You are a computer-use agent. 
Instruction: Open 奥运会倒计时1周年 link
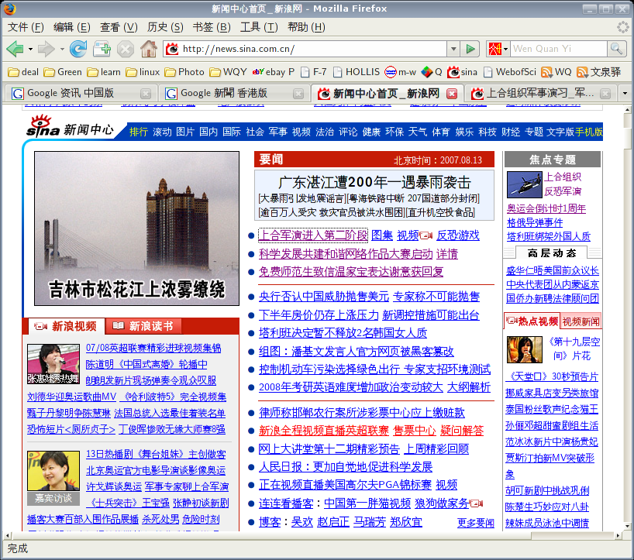tap(546, 208)
